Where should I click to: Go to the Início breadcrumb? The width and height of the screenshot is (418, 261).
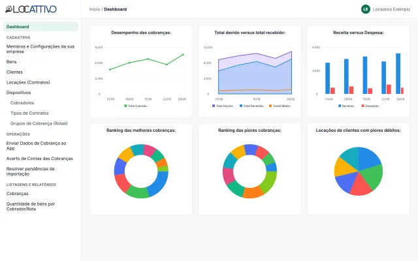[x=95, y=9]
